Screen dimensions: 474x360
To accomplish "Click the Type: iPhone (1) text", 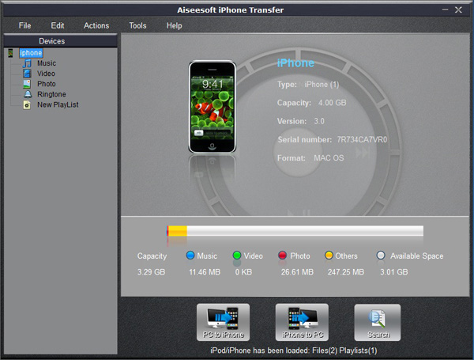I will pos(308,85).
